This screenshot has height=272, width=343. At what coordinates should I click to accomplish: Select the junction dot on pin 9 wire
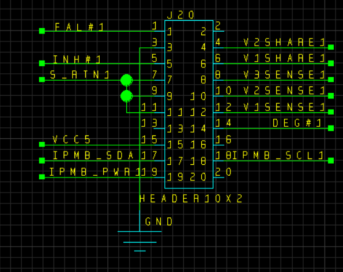126,96
